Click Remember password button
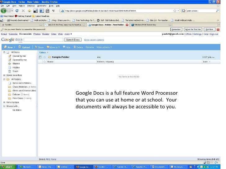The image size is (226, 169). pyautogui.click(x=176, y=29)
